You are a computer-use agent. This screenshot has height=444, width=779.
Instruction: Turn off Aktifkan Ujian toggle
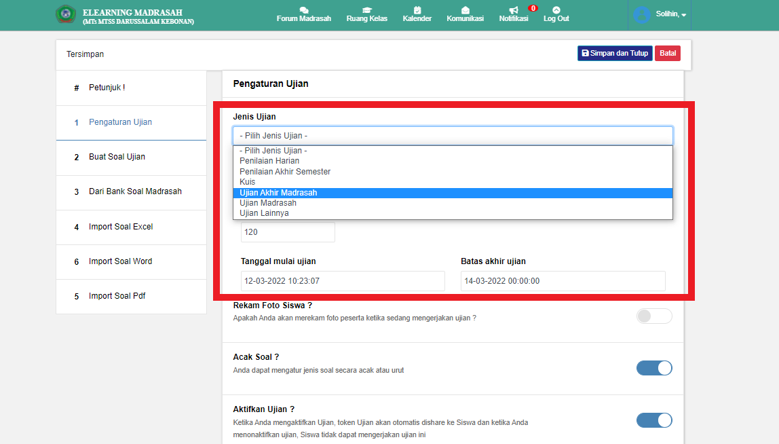coord(654,420)
